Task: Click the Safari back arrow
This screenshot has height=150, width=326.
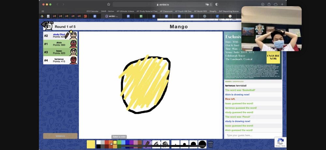Action: (57, 4)
